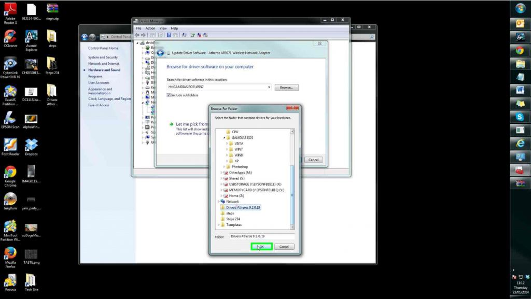Click Uninstall device toolbar icon
531x299 pixels.
pyautogui.click(x=199, y=35)
